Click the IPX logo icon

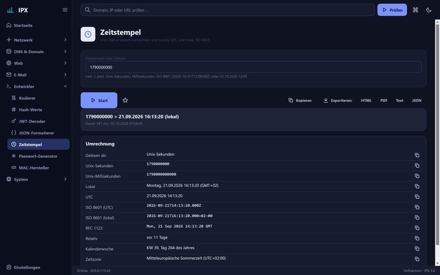(x=10, y=10)
